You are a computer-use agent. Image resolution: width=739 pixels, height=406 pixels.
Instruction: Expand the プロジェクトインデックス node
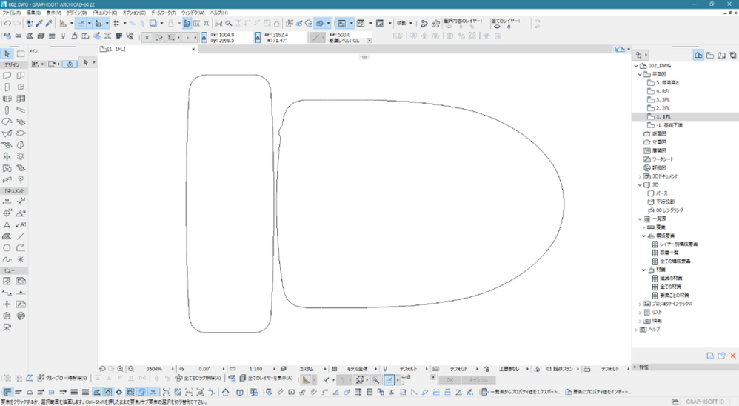click(x=640, y=304)
